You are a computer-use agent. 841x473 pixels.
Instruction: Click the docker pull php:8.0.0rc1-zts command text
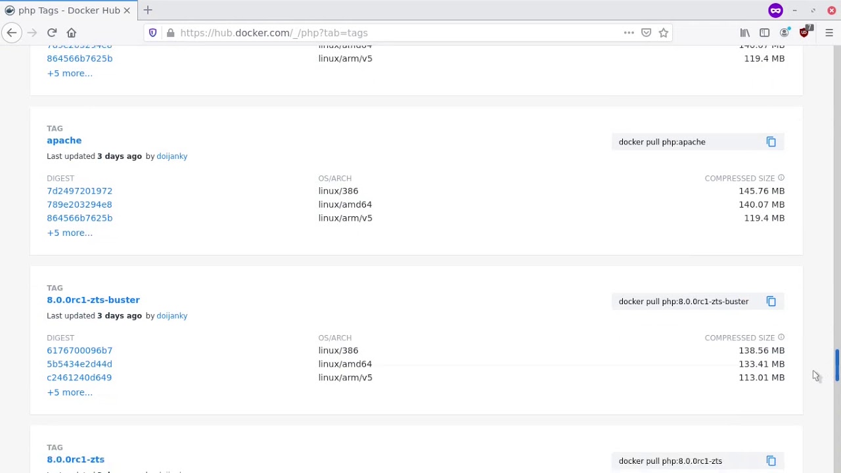(670, 461)
